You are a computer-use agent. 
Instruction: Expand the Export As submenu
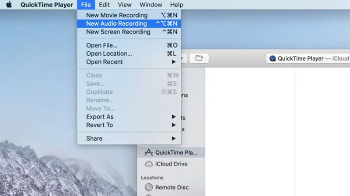[129, 117]
